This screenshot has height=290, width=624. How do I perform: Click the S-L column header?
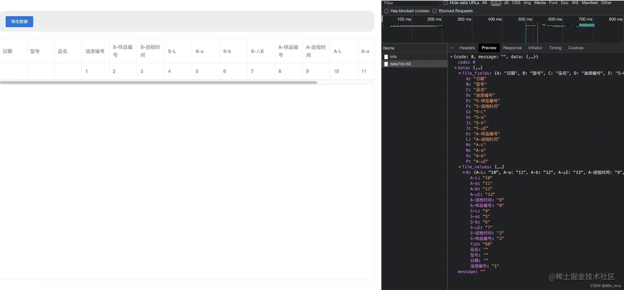pos(178,51)
